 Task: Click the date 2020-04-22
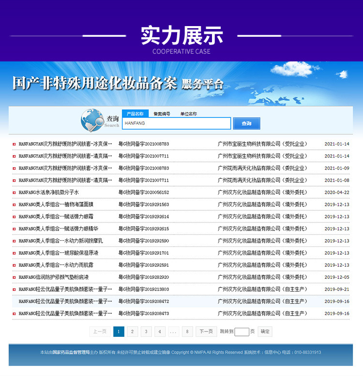[x=337, y=192]
